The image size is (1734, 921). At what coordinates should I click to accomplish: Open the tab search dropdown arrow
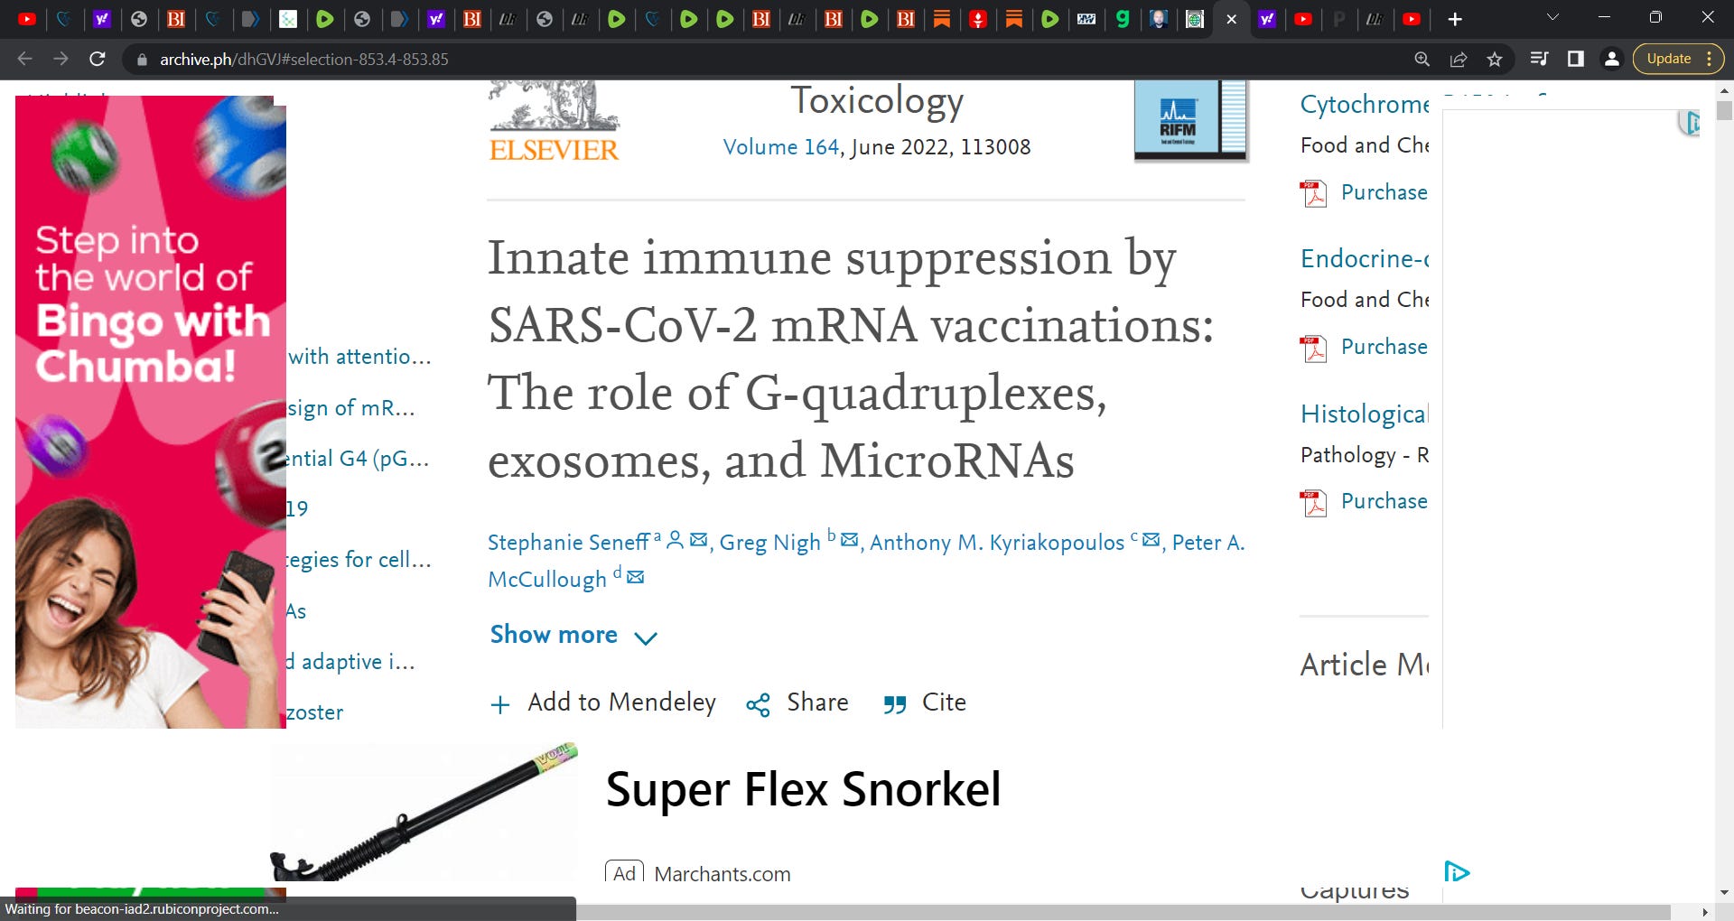(x=1552, y=17)
